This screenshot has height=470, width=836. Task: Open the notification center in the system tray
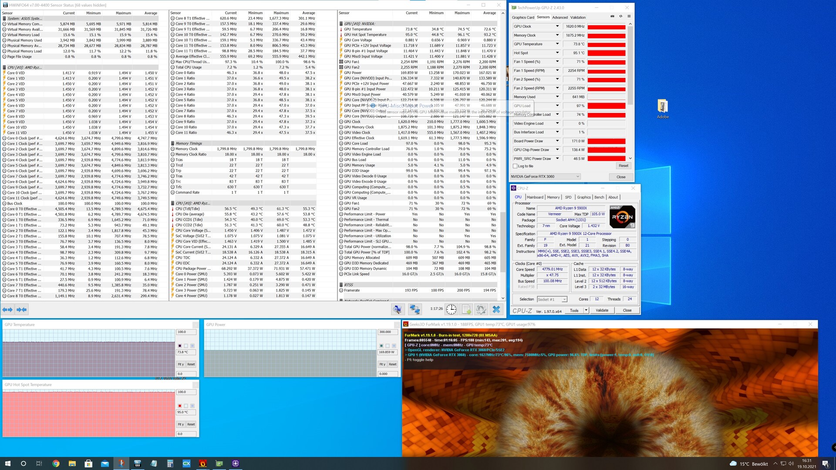[825, 463]
